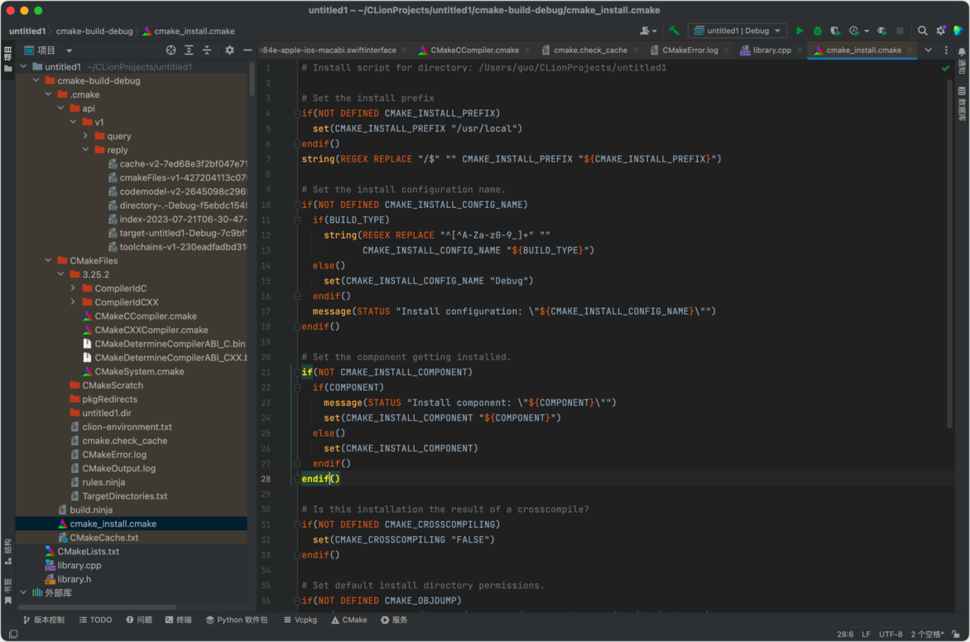Open project view mode dropdown arrow
970x642 pixels.
(70, 51)
